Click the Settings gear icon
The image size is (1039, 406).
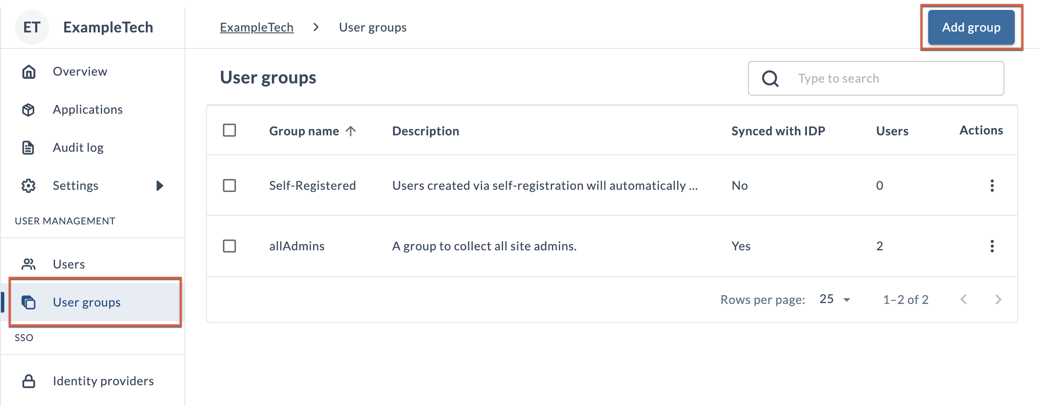pyautogui.click(x=29, y=186)
